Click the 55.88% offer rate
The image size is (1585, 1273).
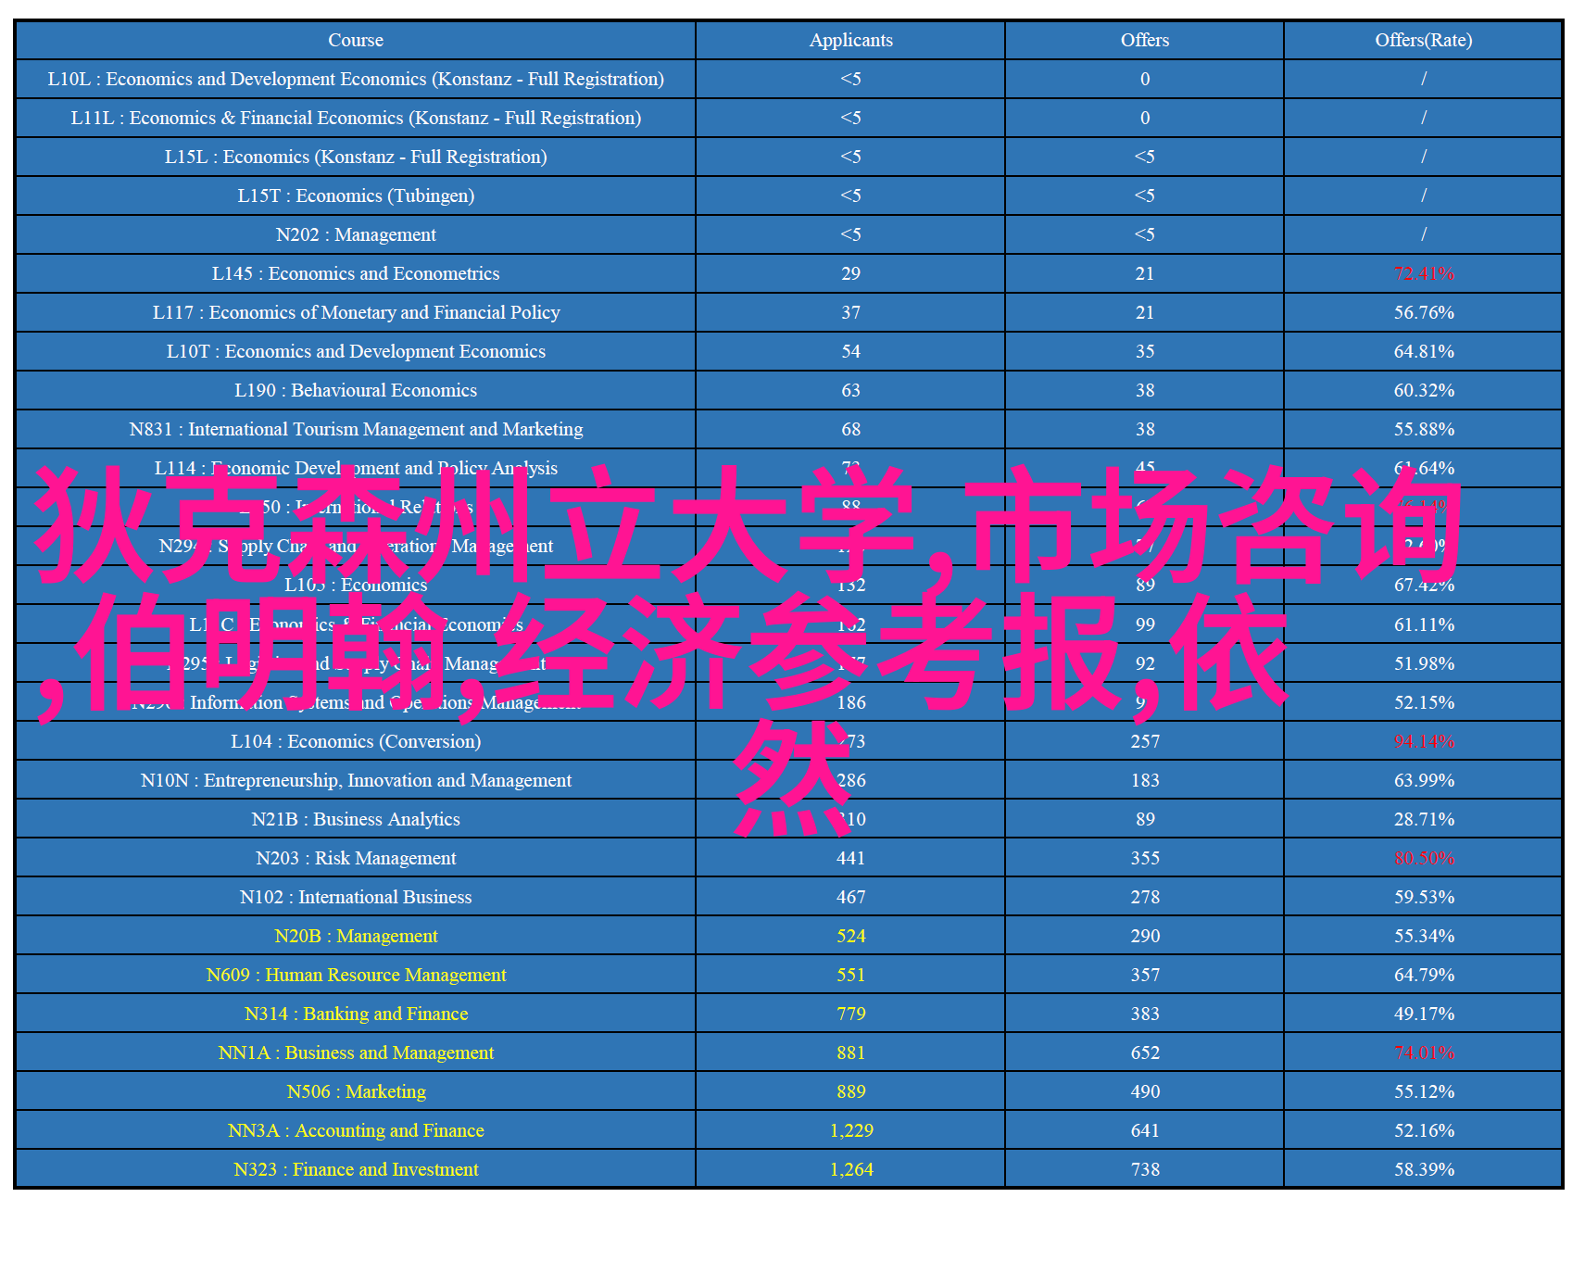coord(1424,429)
